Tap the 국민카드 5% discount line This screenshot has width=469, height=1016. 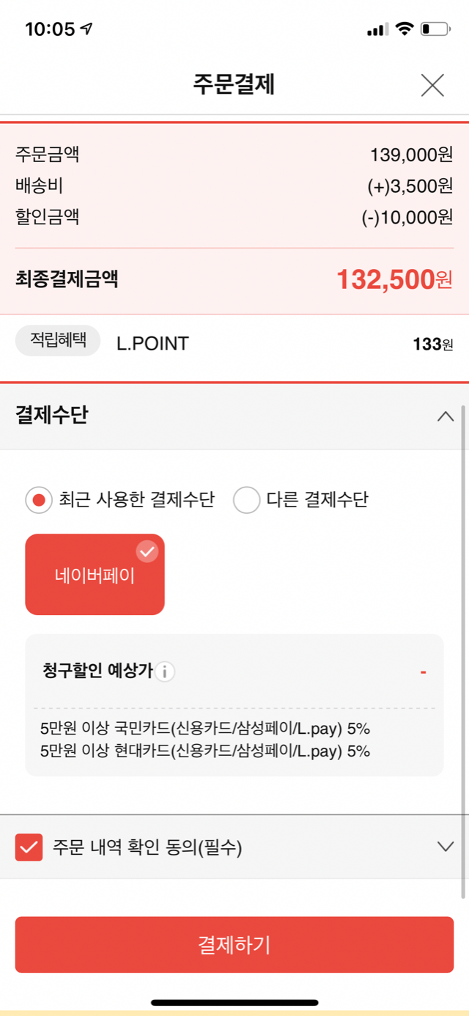[205, 729]
